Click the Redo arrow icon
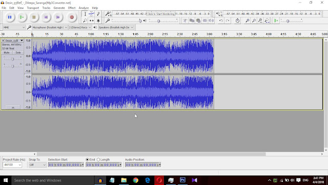 (x=228, y=21)
